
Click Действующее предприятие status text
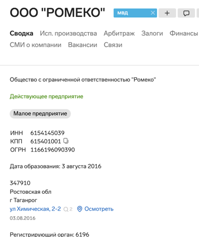pos(46,97)
